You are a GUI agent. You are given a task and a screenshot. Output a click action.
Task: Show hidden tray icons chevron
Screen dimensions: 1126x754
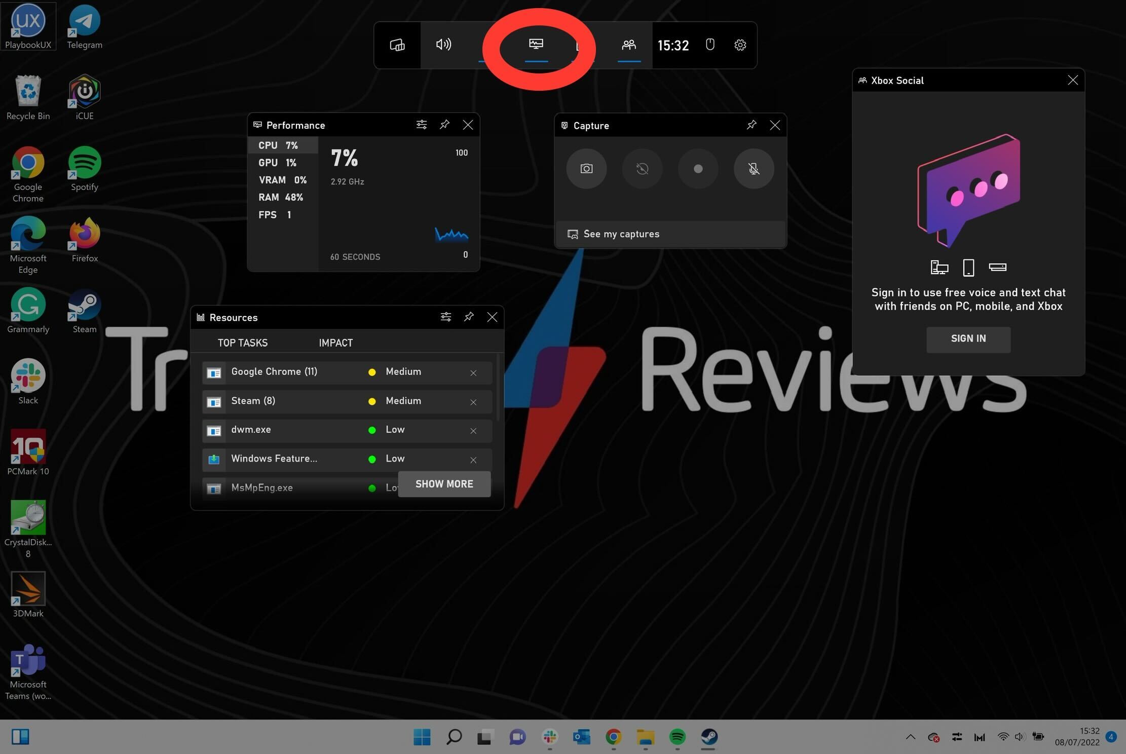[x=910, y=737]
